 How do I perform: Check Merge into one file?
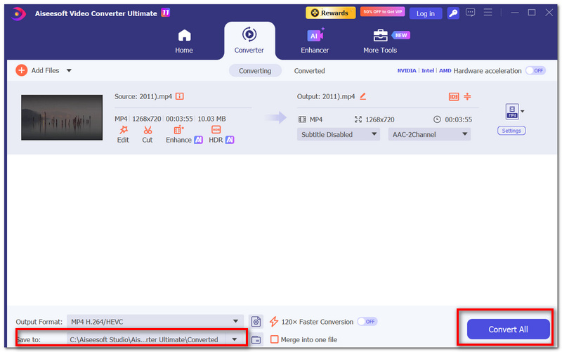pyautogui.click(x=274, y=339)
